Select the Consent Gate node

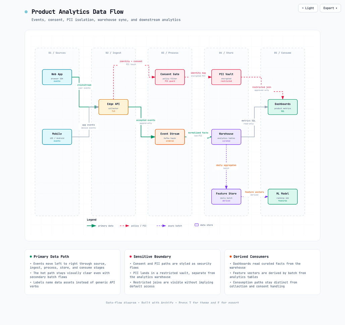coord(170,77)
